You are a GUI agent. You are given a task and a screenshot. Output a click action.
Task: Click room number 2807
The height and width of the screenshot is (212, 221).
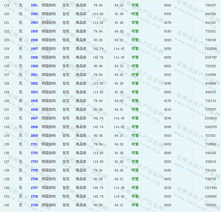pos(34,118)
